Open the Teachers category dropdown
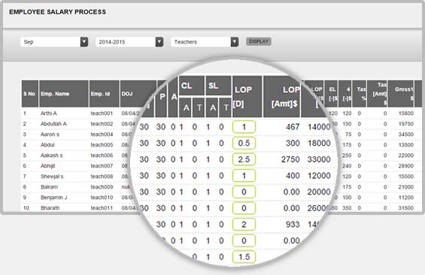 pyautogui.click(x=205, y=42)
